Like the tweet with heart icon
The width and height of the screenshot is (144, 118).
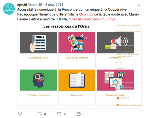coord(59,114)
